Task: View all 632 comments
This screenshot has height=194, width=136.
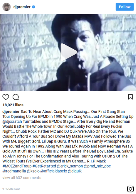Action: coord(22,178)
